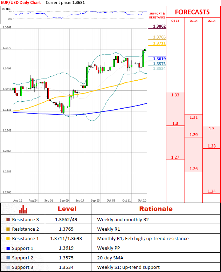This screenshot has width=221, height=272.
Task: Click the Support 3 light-blue color swatch
Action: coord(8,267)
